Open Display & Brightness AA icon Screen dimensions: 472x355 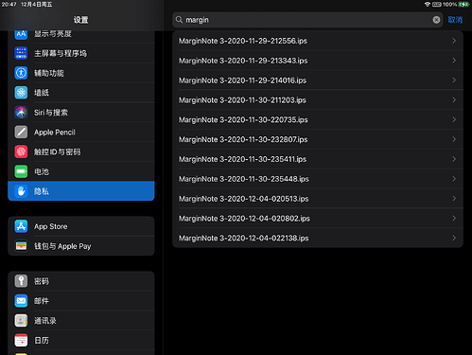[21, 34]
